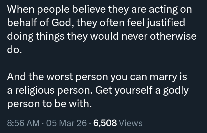This screenshot has width=207, height=133.
Task: Click the Views label
Action: point(131,123)
